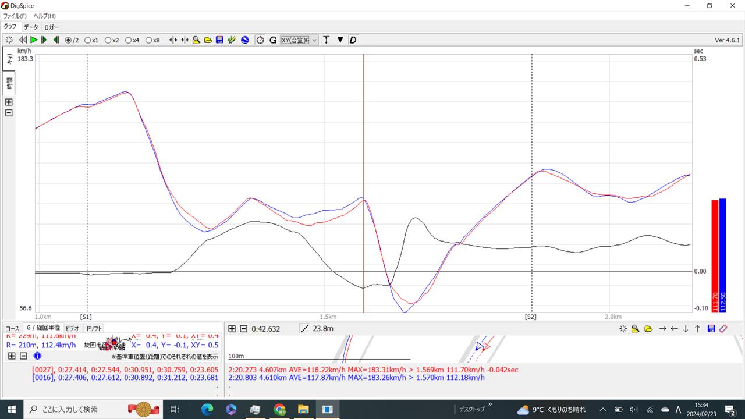
Task: Click the minus button in G panel
Action: click(x=23, y=356)
